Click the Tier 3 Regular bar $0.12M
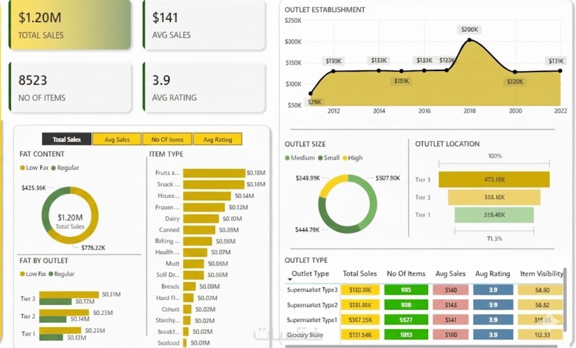The width and height of the screenshot is (576, 348). click(55, 302)
